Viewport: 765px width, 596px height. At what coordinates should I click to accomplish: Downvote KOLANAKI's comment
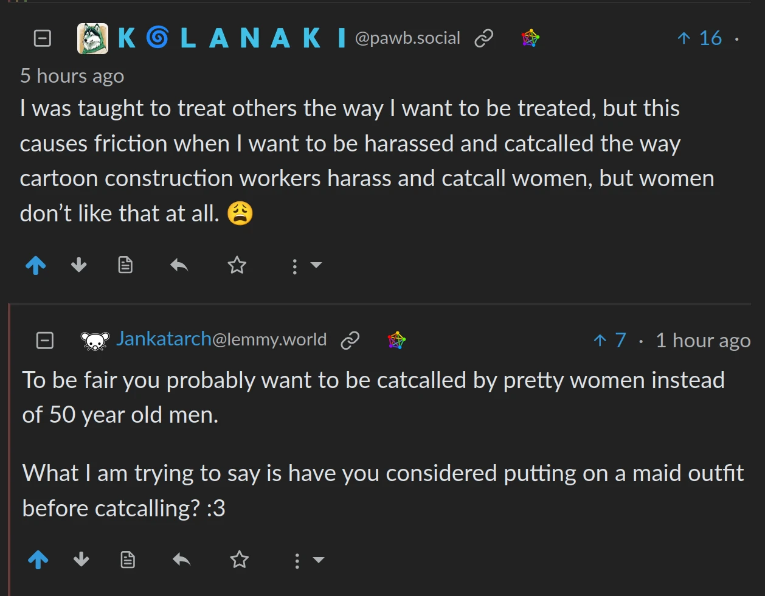click(x=79, y=265)
